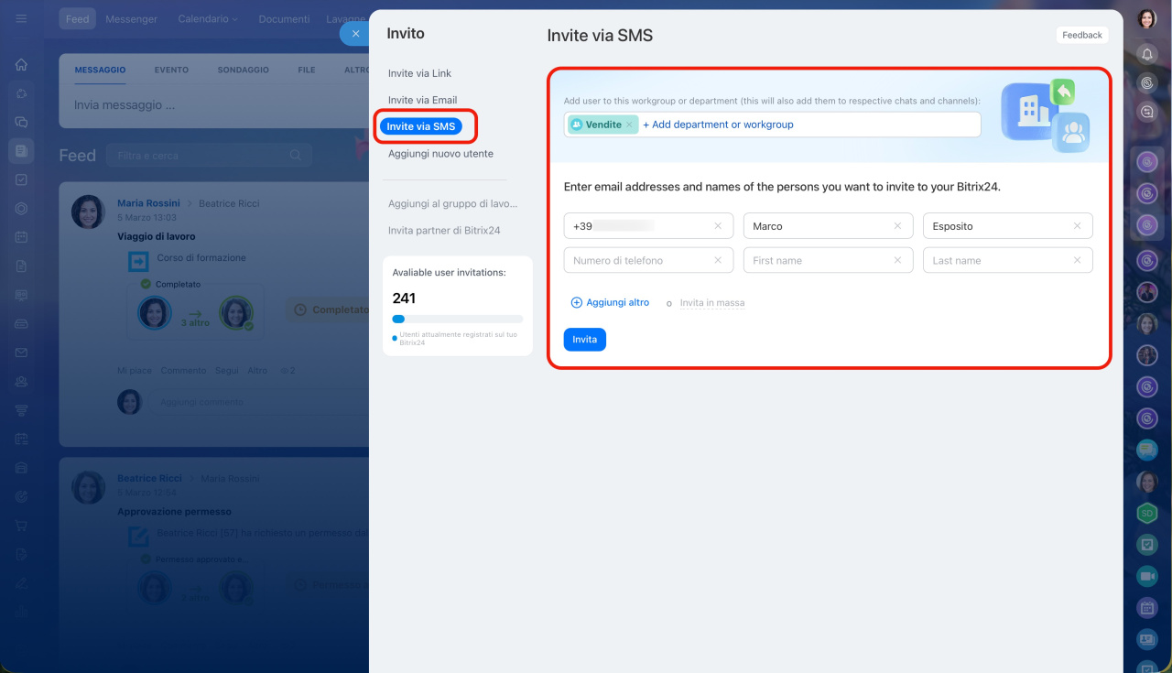Open Aggiungi nuovo utente section
Image resolution: width=1172 pixels, height=673 pixels.
point(440,154)
